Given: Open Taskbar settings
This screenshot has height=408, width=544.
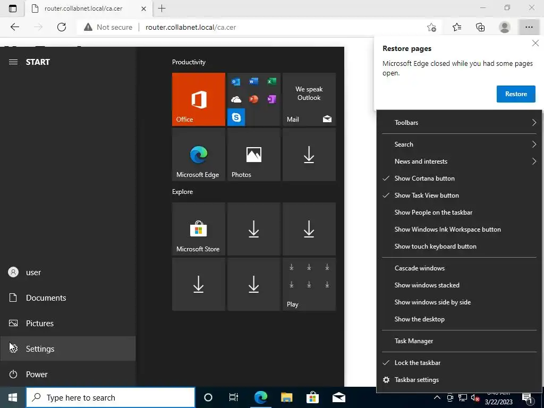Looking at the screenshot, I should click(460, 380).
